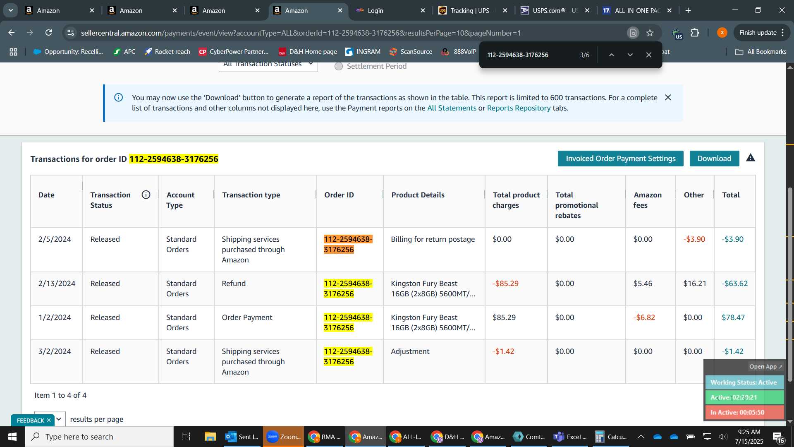This screenshot has width=794, height=447.
Task: Reload the current Amazon page
Action: 49,33
